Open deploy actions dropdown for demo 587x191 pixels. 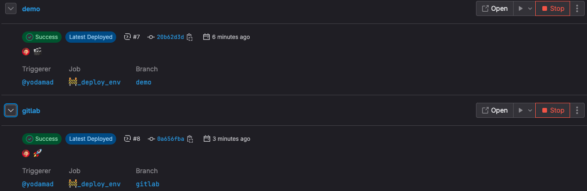coord(524,8)
